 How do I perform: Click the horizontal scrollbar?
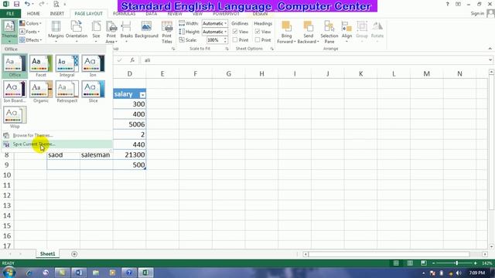[389, 254]
